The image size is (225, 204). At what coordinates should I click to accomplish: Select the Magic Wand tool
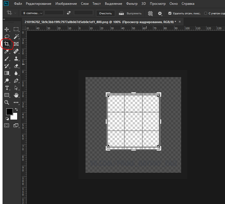tap(16, 37)
